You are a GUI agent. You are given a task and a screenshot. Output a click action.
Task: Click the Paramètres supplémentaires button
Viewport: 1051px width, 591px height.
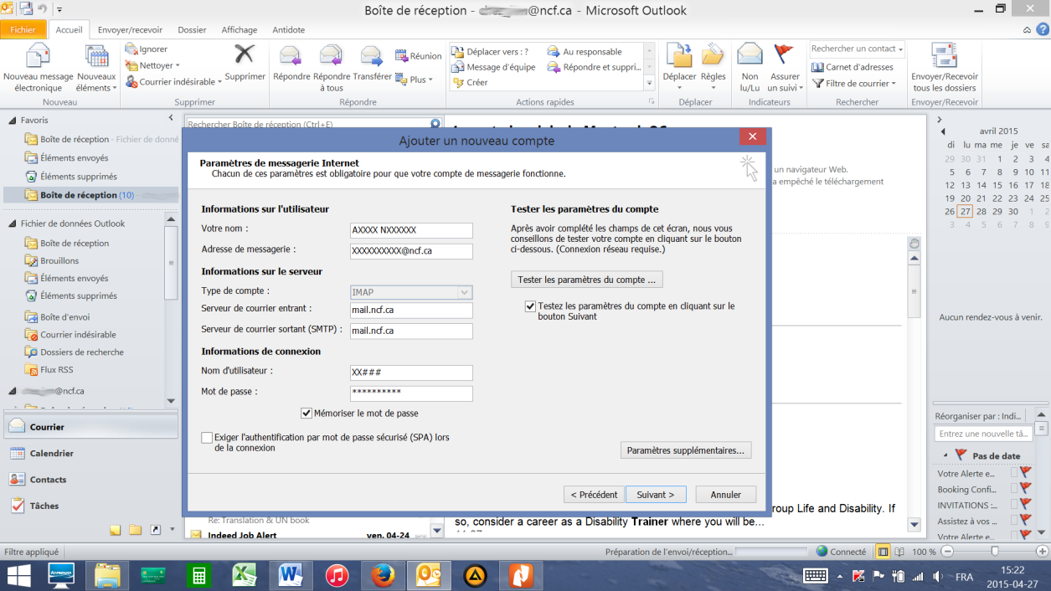686,450
